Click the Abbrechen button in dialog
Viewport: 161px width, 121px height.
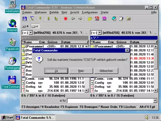106,71
